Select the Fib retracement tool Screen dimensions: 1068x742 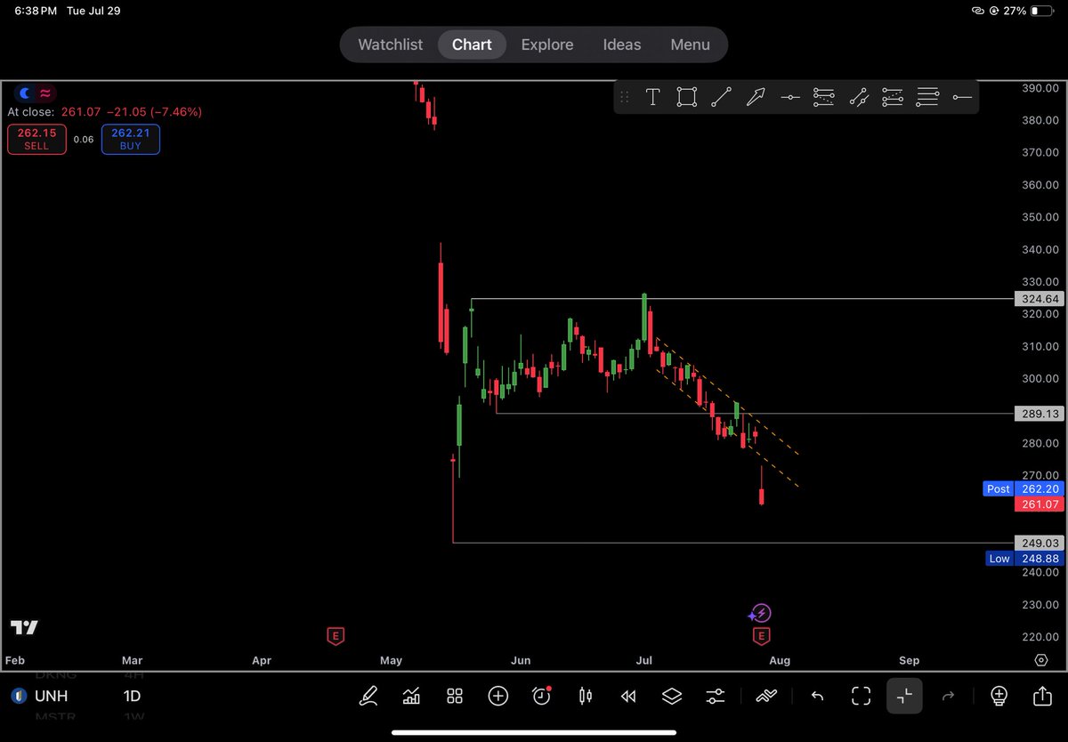click(824, 97)
